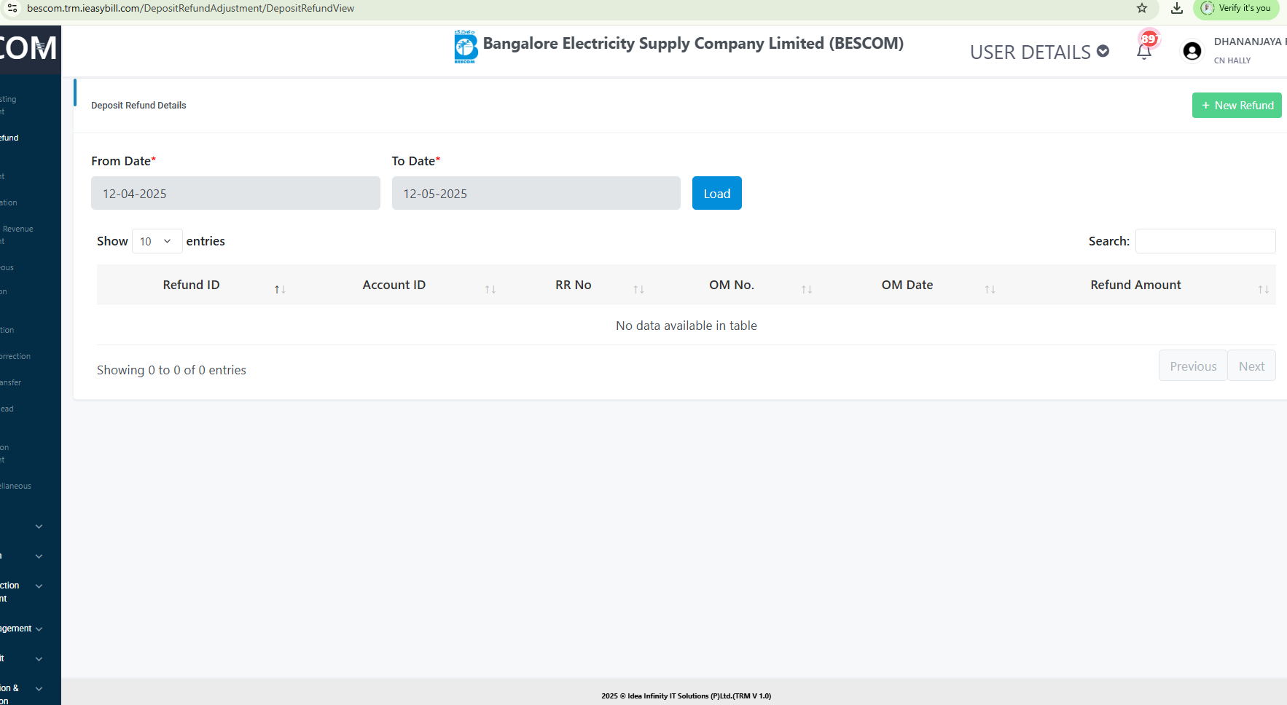Viewport: 1287px width, 705px height.
Task: Sort table by Account ID arrows
Action: tap(490, 289)
